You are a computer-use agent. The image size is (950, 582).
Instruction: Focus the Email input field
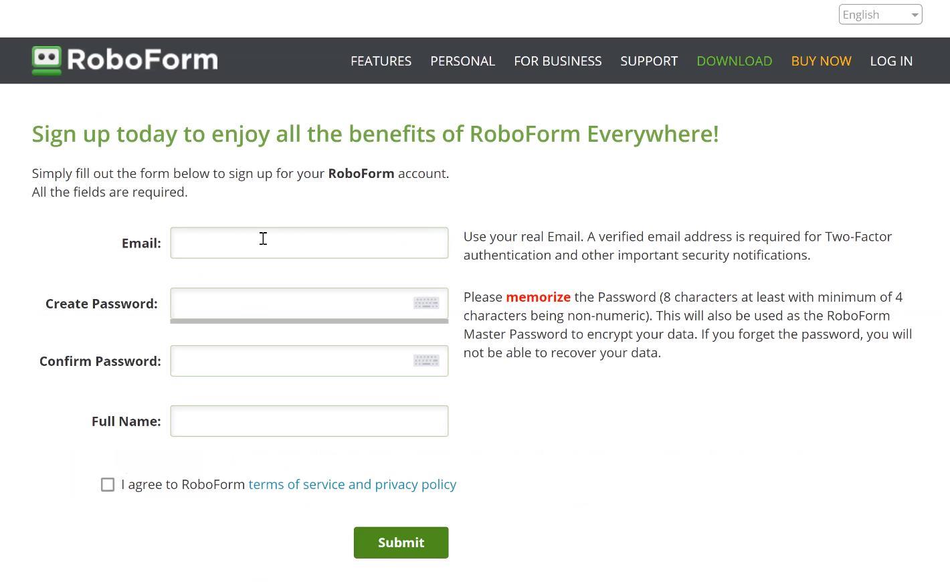pos(309,243)
